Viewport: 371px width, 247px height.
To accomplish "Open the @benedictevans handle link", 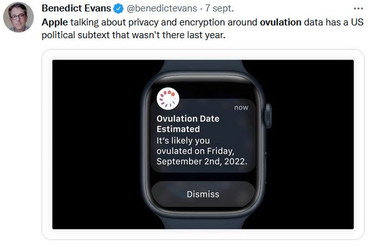I will click(162, 8).
